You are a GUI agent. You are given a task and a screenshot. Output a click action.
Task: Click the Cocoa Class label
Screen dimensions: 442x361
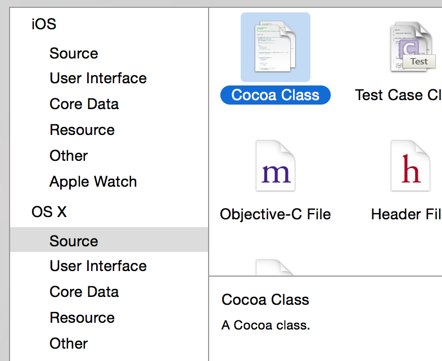(276, 95)
